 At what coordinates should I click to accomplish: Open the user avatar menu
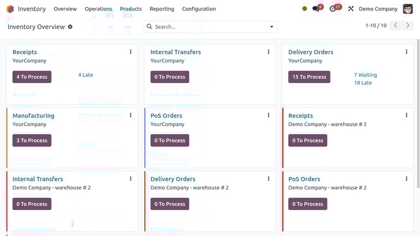coord(408,9)
